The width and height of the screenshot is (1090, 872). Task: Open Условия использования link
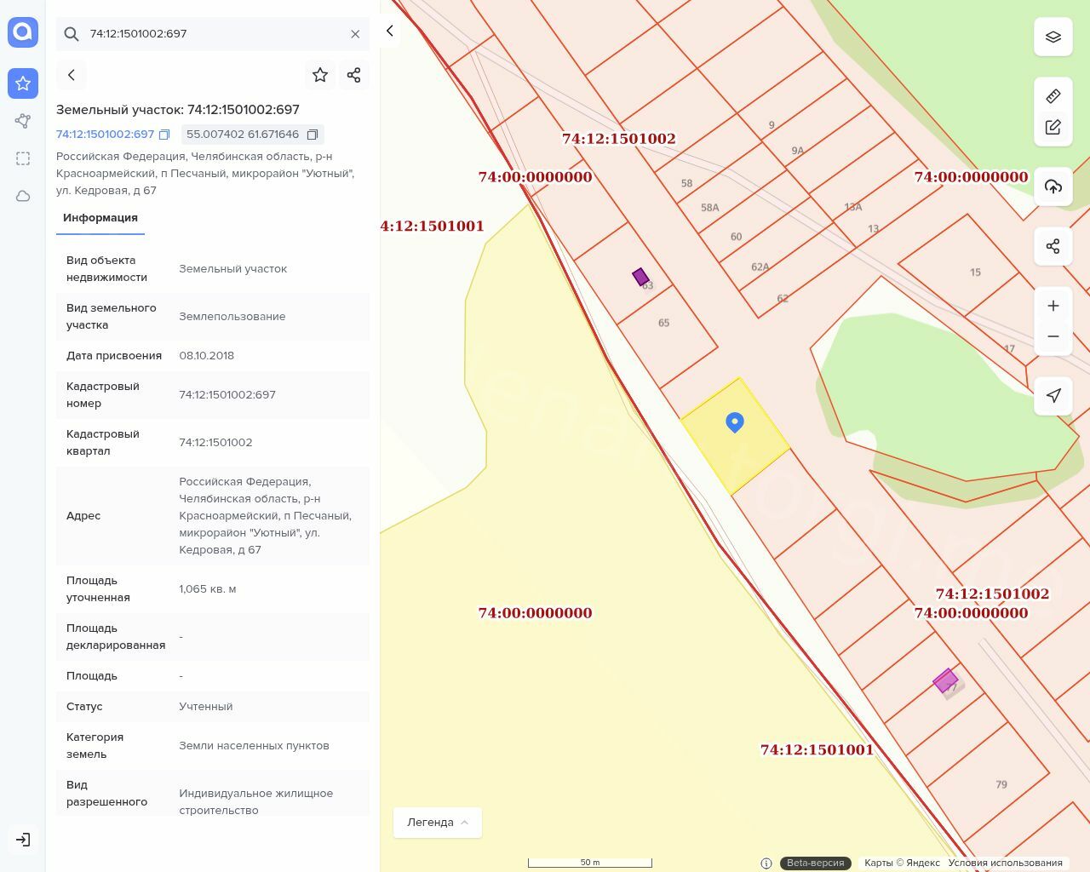click(1005, 863)
